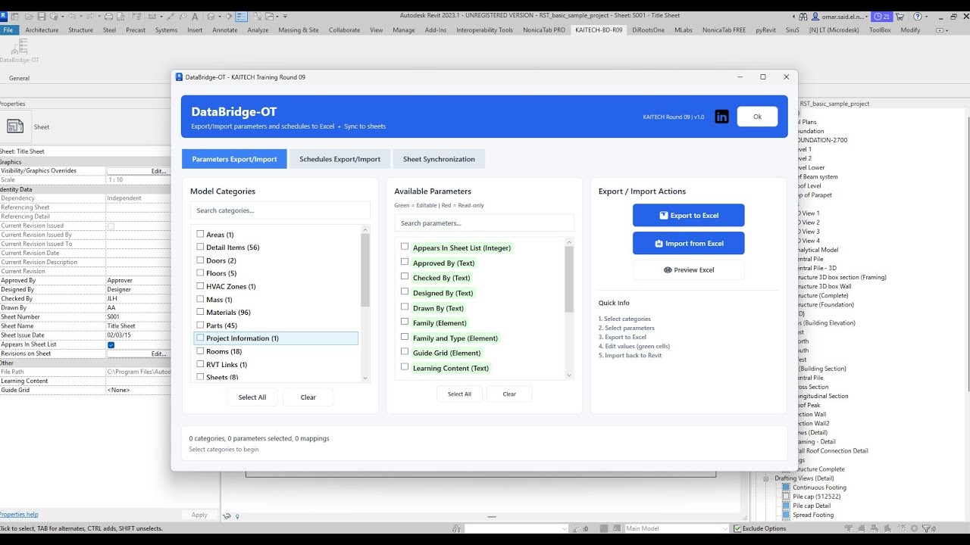The image size is (970, 545).
Task: Open the LinkedIn icon in DataBridge header
Action: pos(721,117)
